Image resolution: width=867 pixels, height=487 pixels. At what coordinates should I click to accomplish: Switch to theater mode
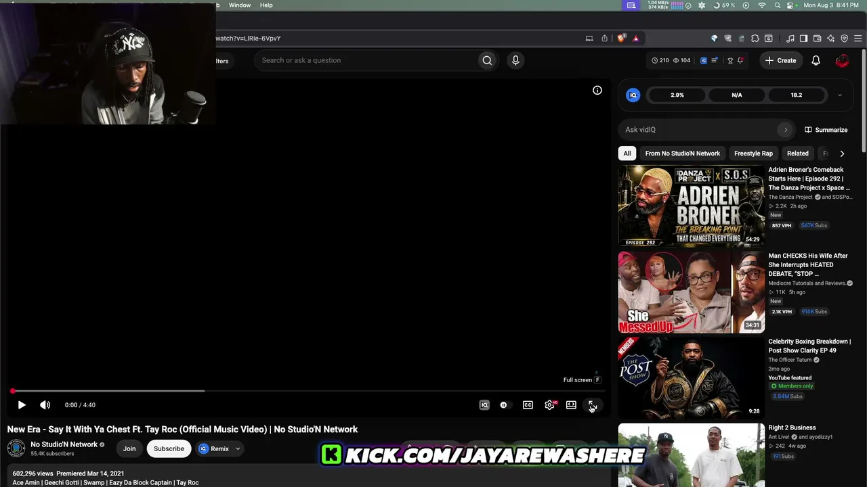tap(571, 405)
